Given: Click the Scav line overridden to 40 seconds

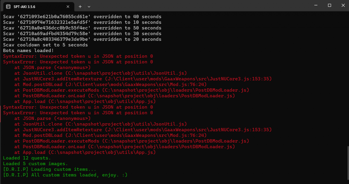Looking at the screenshot, I should (82, 17).
